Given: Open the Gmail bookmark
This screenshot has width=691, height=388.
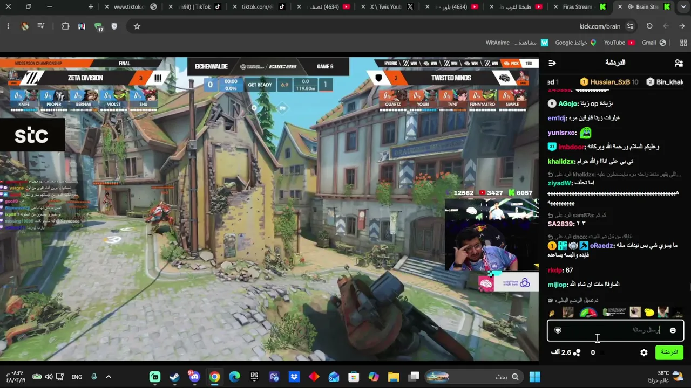Looking at the screenshot, I should click(654, 43).
